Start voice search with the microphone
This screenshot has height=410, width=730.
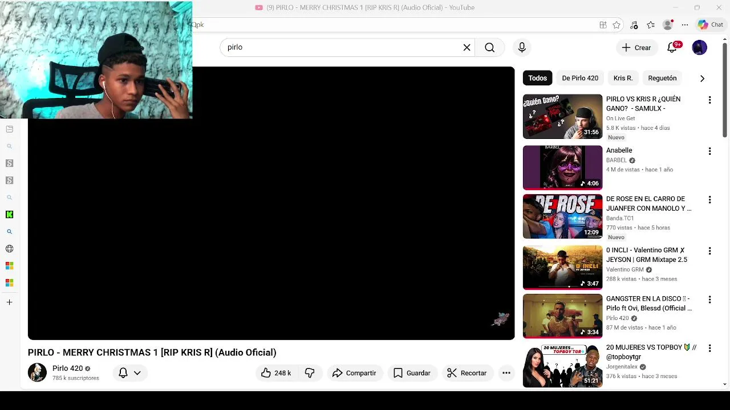click(x=522, y=47)
